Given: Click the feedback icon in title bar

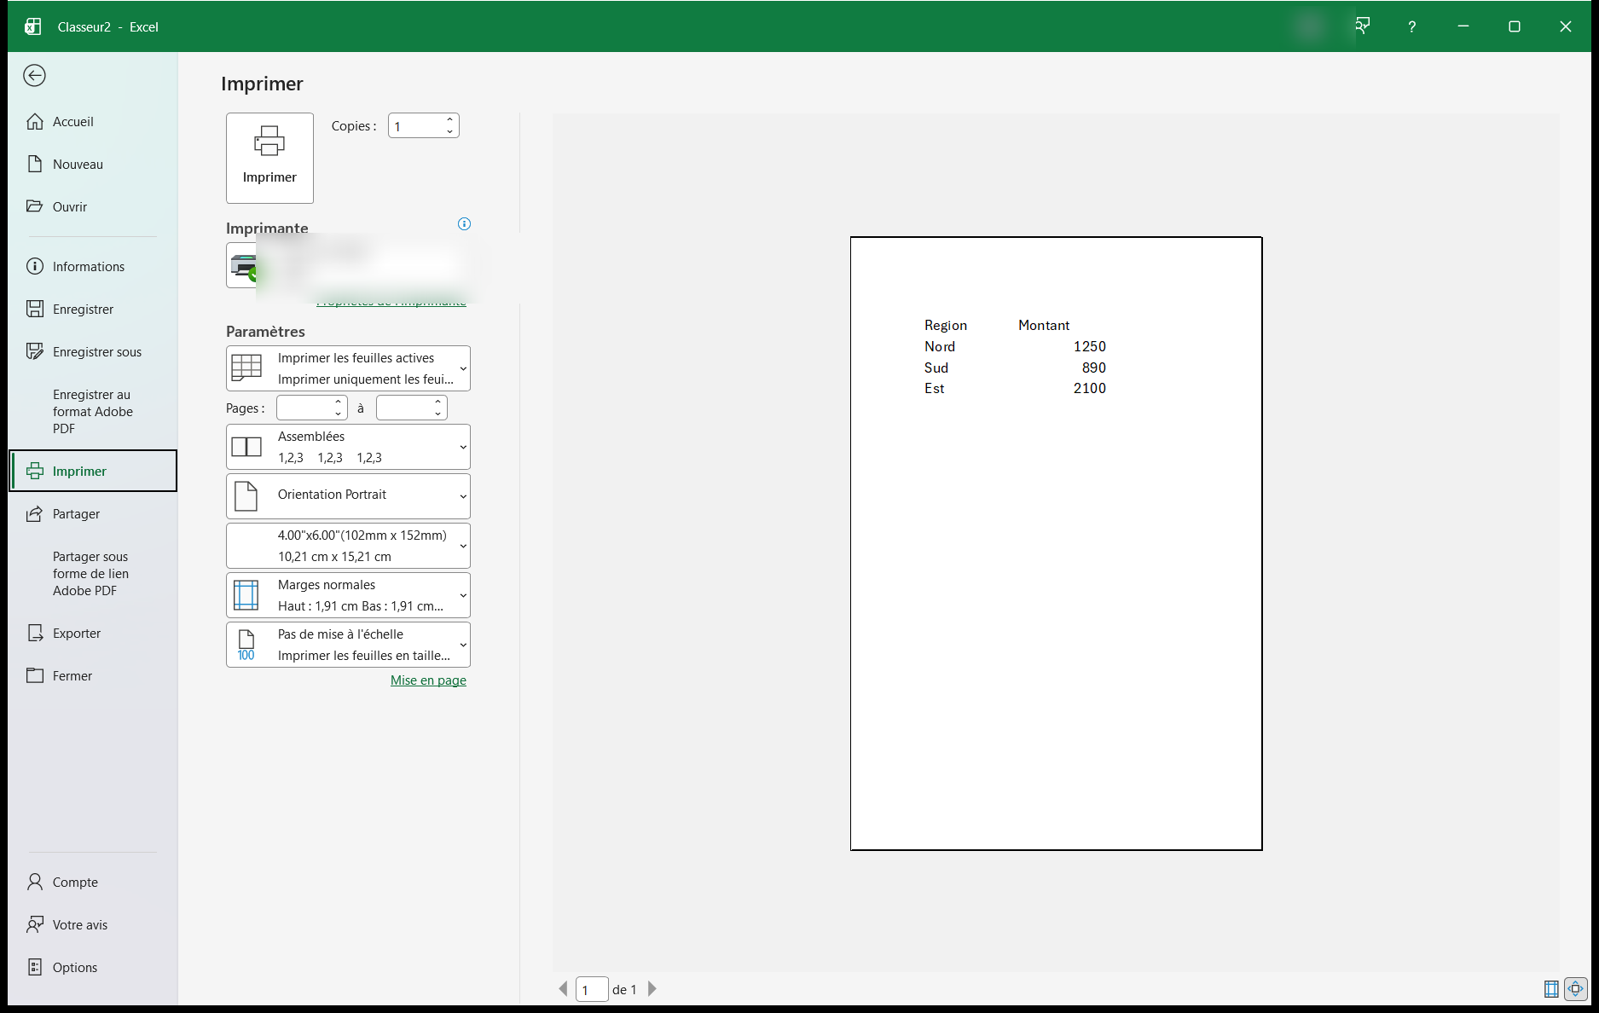Looking at the screenshot, I should [1363, 26].
